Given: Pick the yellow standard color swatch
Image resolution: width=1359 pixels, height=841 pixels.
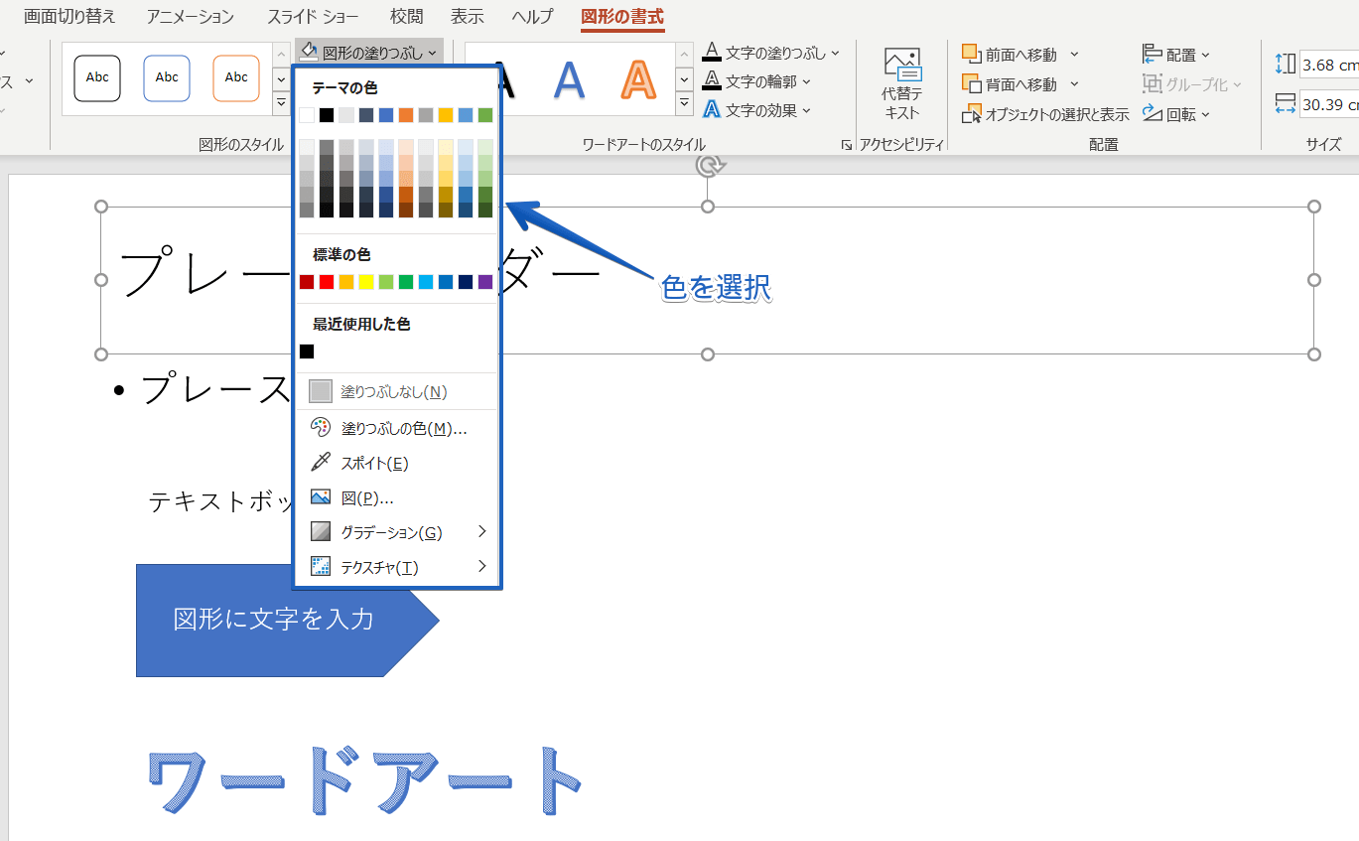Looking at the screenshot, I should (366, 282).
